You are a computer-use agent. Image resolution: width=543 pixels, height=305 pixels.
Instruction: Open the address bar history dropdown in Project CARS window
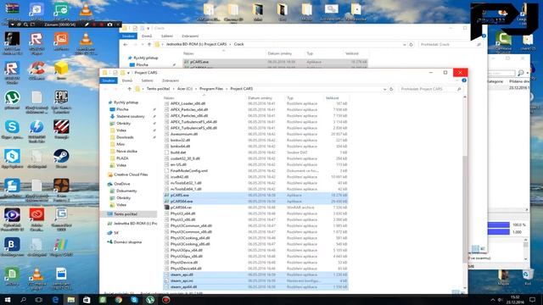click(x=384, y=89)
